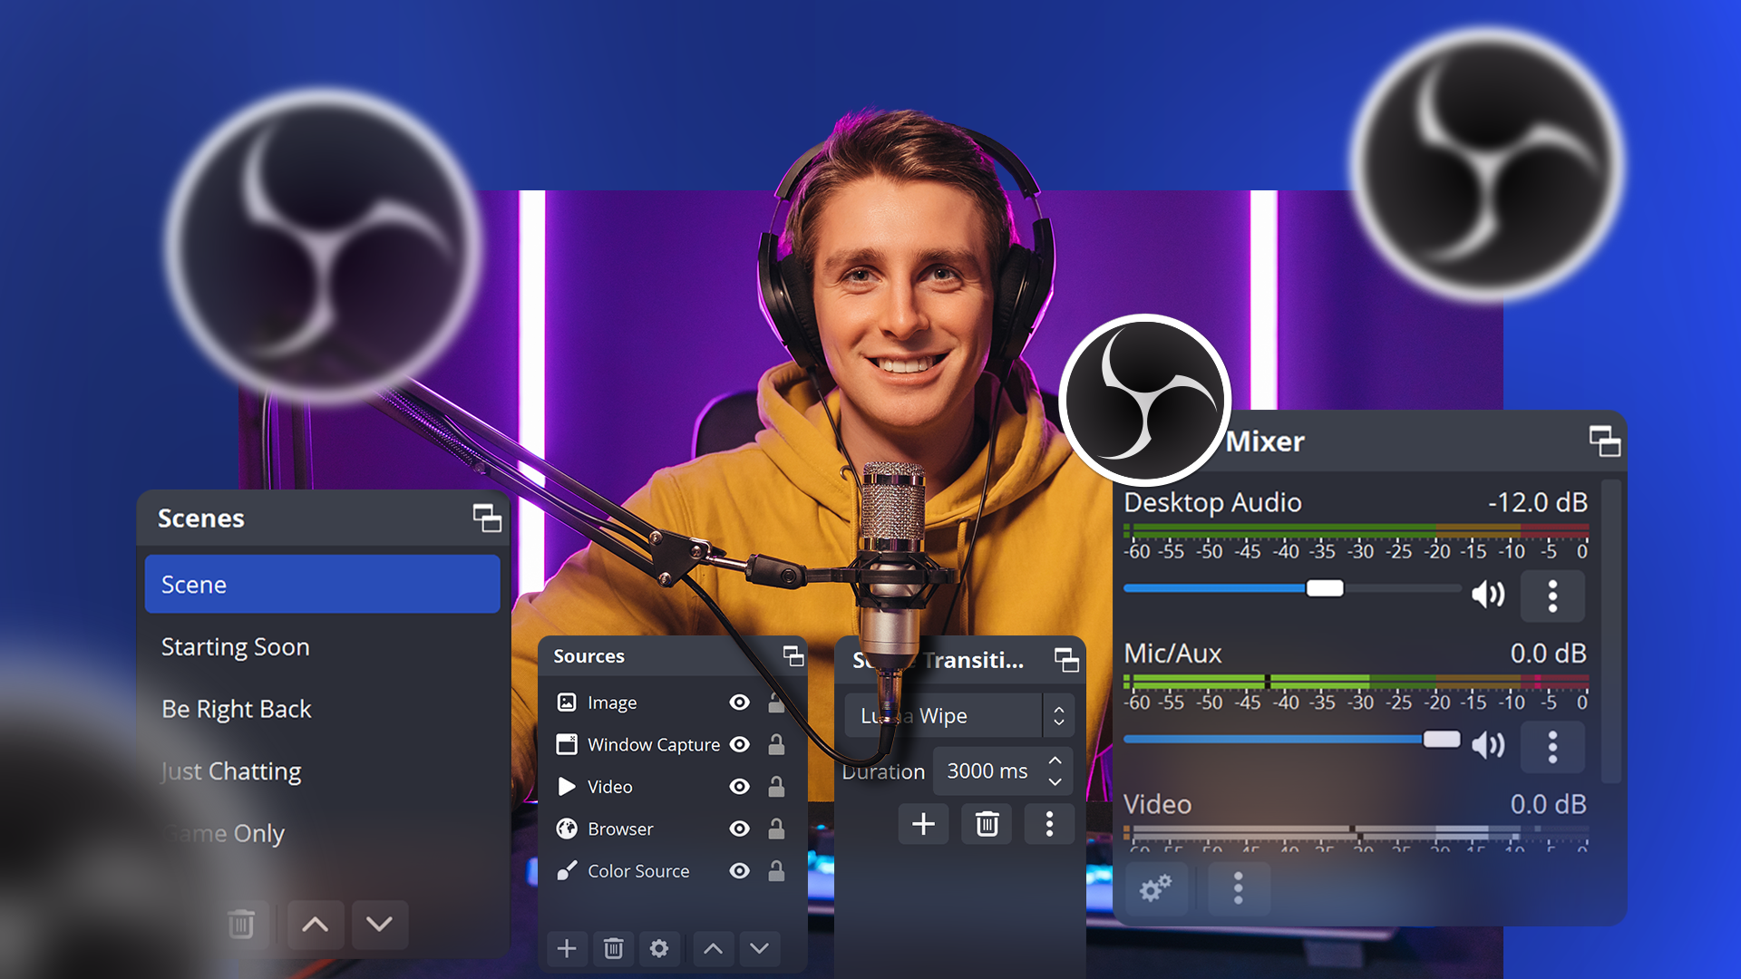The width and height of the screenshot is (1741, 979).
Task: Click the Color Source brush icon
Action: 568,871
